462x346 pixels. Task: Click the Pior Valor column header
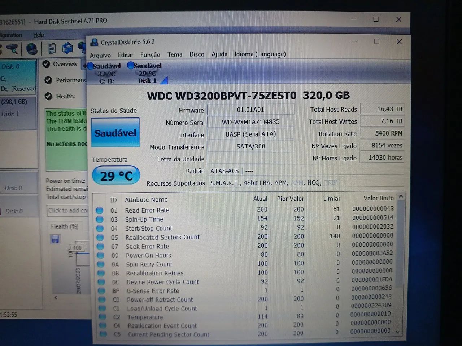coord(290,199)
